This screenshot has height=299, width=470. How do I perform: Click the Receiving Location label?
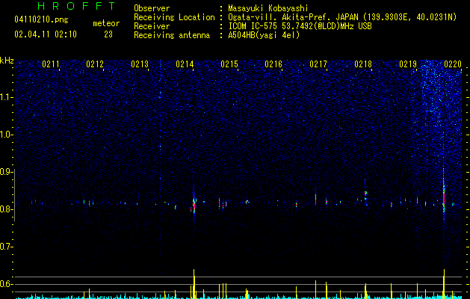[174, 17]
